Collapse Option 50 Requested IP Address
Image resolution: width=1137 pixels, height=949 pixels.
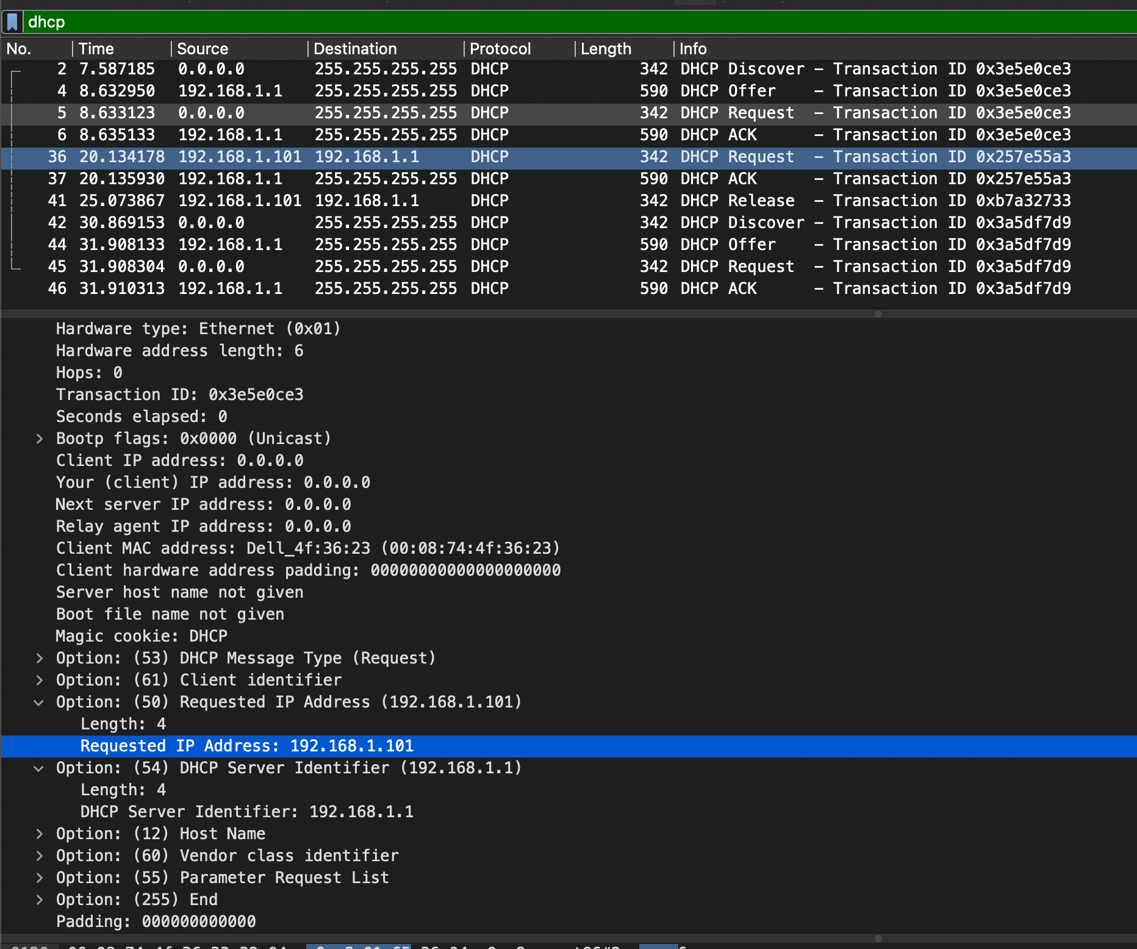tap(39, 702)
